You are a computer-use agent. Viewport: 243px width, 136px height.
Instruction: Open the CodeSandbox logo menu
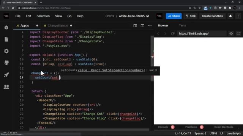click(x=6, y=16)
